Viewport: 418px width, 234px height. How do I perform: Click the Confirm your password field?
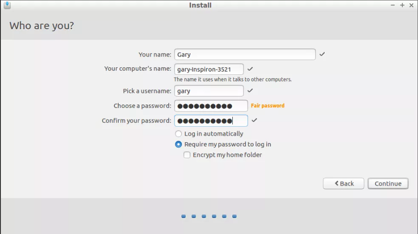tap(211, 121)
